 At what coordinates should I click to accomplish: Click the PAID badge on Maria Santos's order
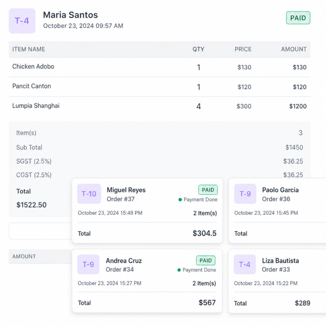point(298,18)
